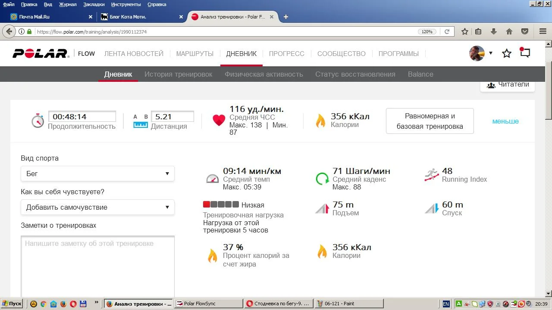552x310 pixels.
Task: Click the red heart rate icon
Action: (219, 121)
